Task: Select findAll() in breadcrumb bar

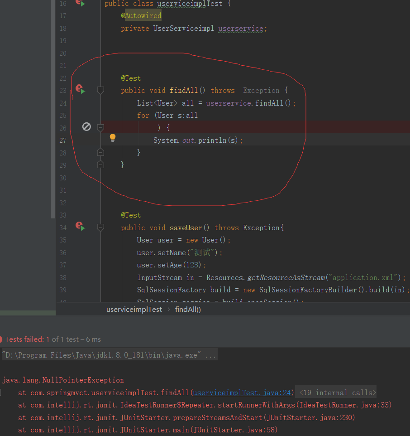Action: (x=188, y=310)
